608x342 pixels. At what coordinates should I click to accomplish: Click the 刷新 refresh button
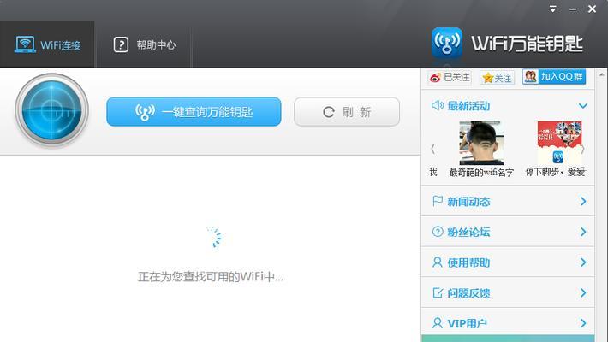tap(347, 111)
